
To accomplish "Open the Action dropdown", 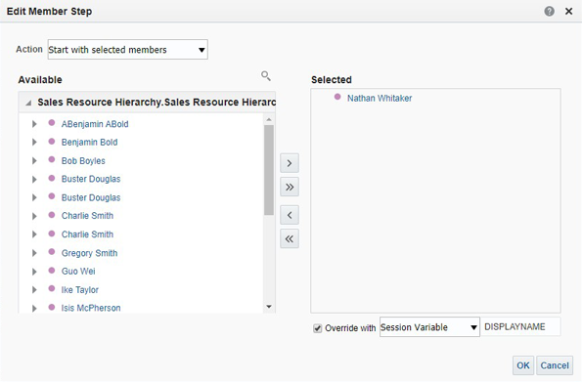I will pos(128,49).
